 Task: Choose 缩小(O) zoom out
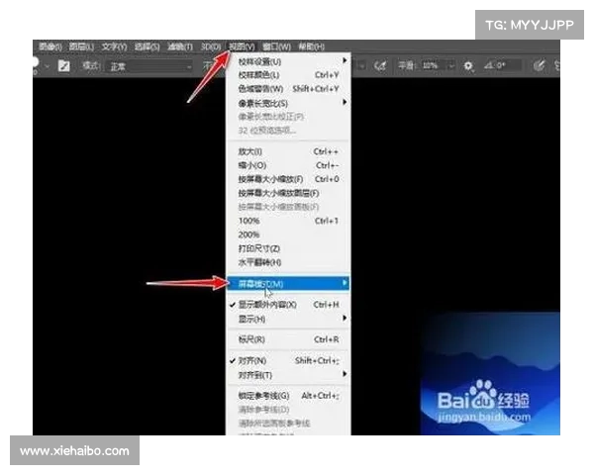point(288,165)
